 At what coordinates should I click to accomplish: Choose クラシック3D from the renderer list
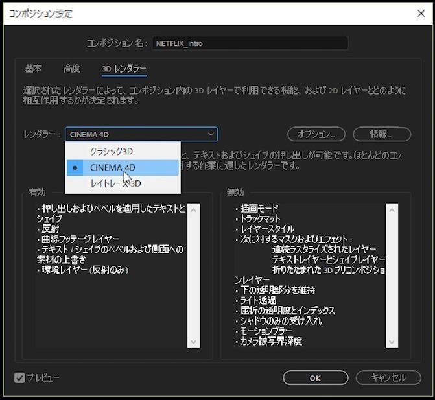(x=111, y=152)
